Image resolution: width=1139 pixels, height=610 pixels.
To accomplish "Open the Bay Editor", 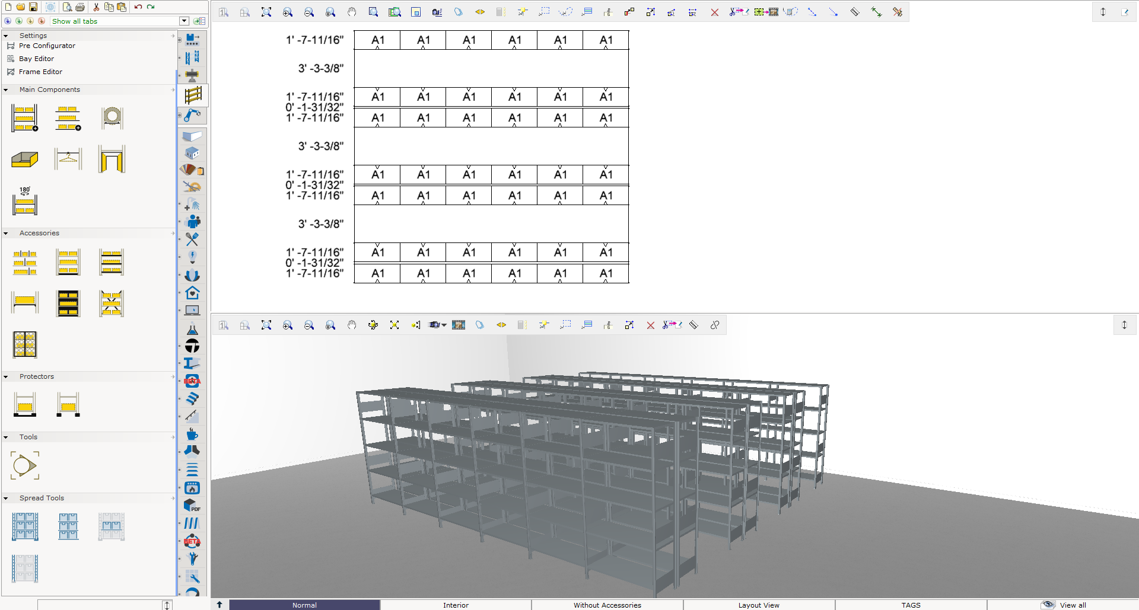I will pyautogui.click(x=37, y=58).
